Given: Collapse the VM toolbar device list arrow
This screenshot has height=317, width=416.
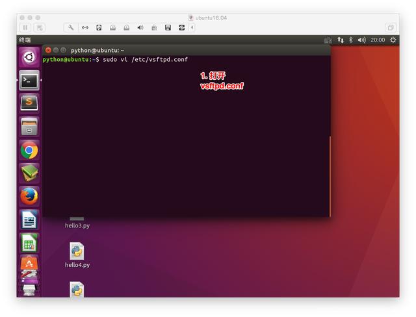Looking at the screenshot, I should click(x=192, y=27).
